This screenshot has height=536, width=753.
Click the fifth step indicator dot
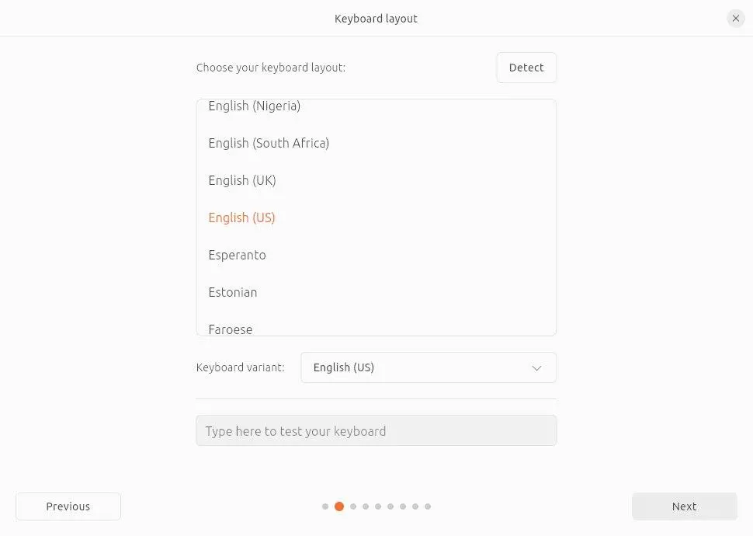coord(378,506)
